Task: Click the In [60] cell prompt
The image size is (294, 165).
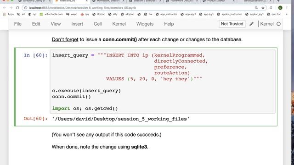Action: pos(36,55)
